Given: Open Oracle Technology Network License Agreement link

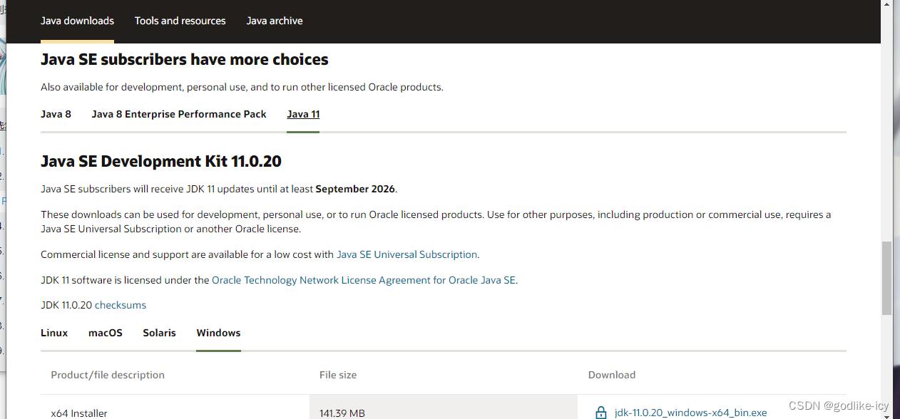Looking at the screenshot, I should (364, 280).
